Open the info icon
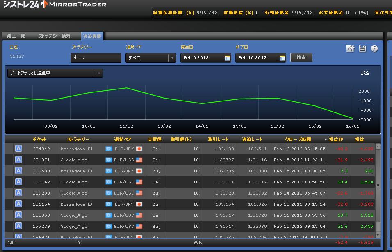 [374, 48]
